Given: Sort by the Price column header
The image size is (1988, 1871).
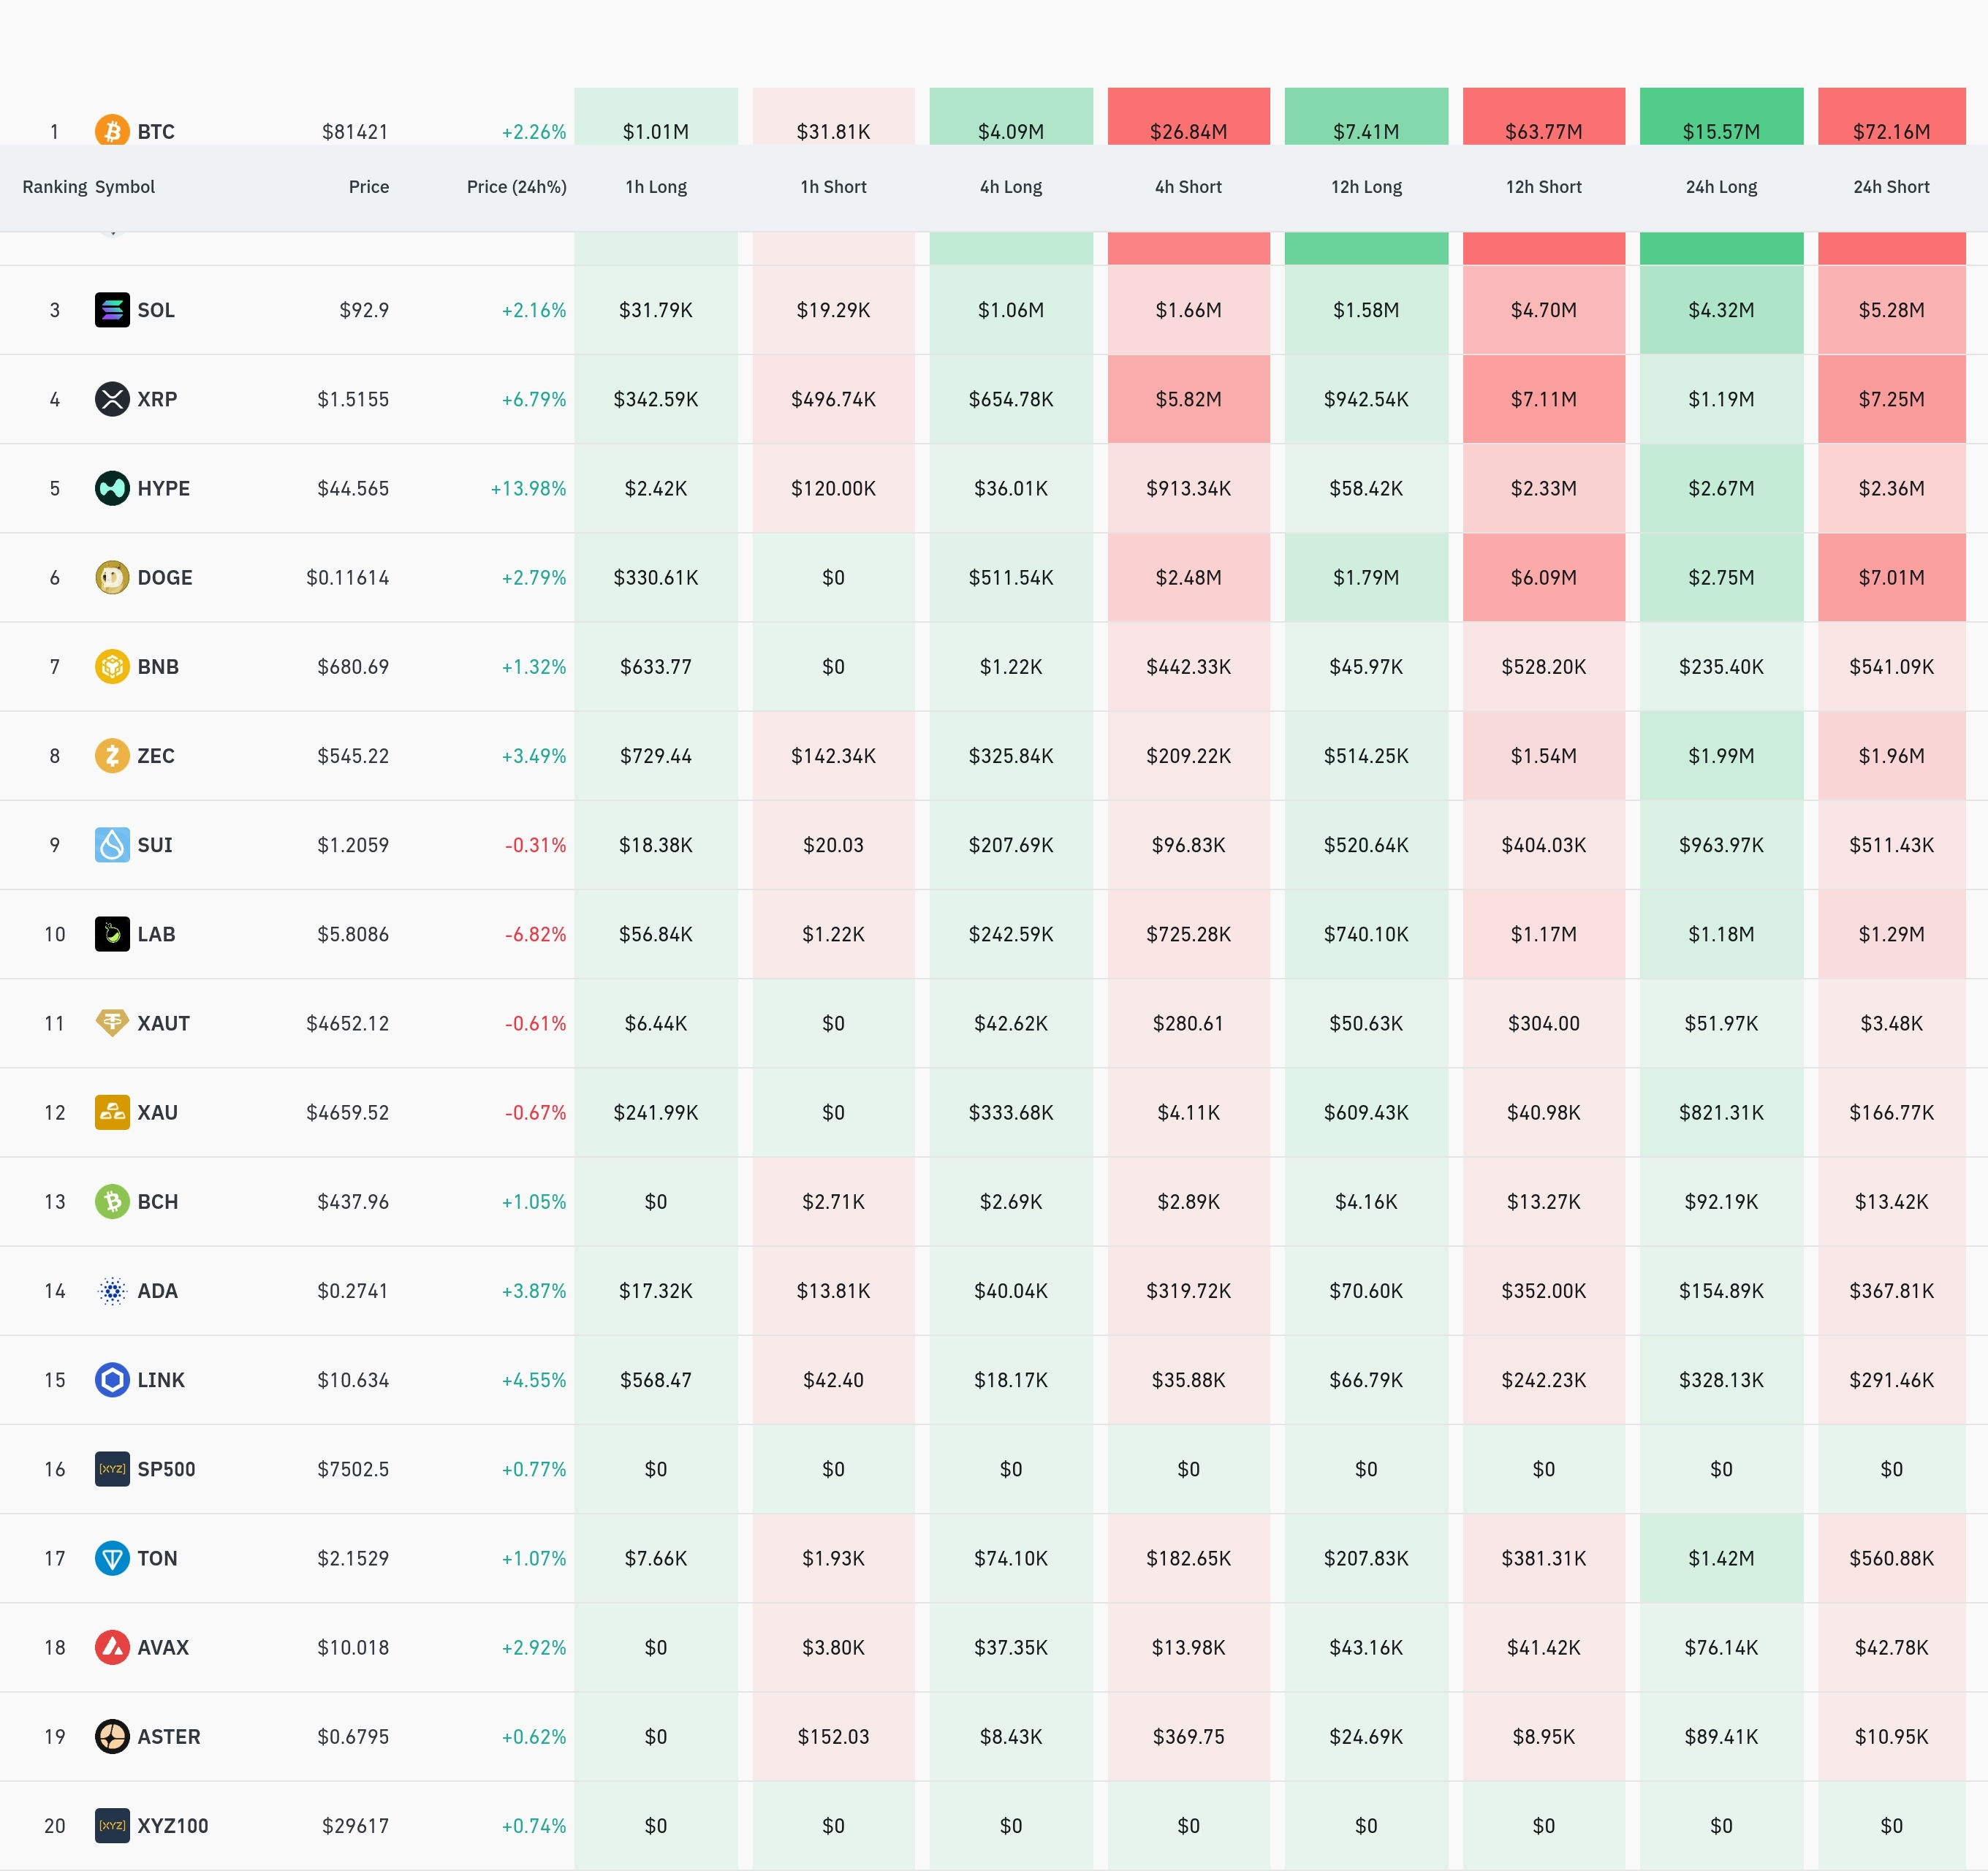Looking at the screenshot, I should point(369,187).
